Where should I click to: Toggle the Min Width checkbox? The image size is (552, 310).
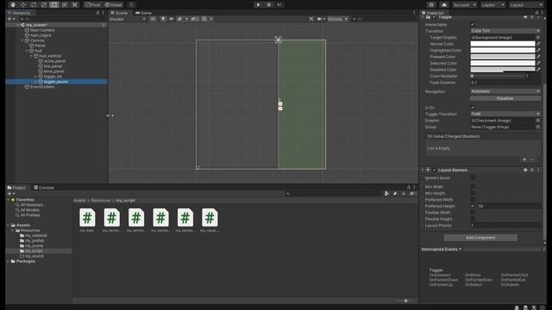(x=473, y=187)
